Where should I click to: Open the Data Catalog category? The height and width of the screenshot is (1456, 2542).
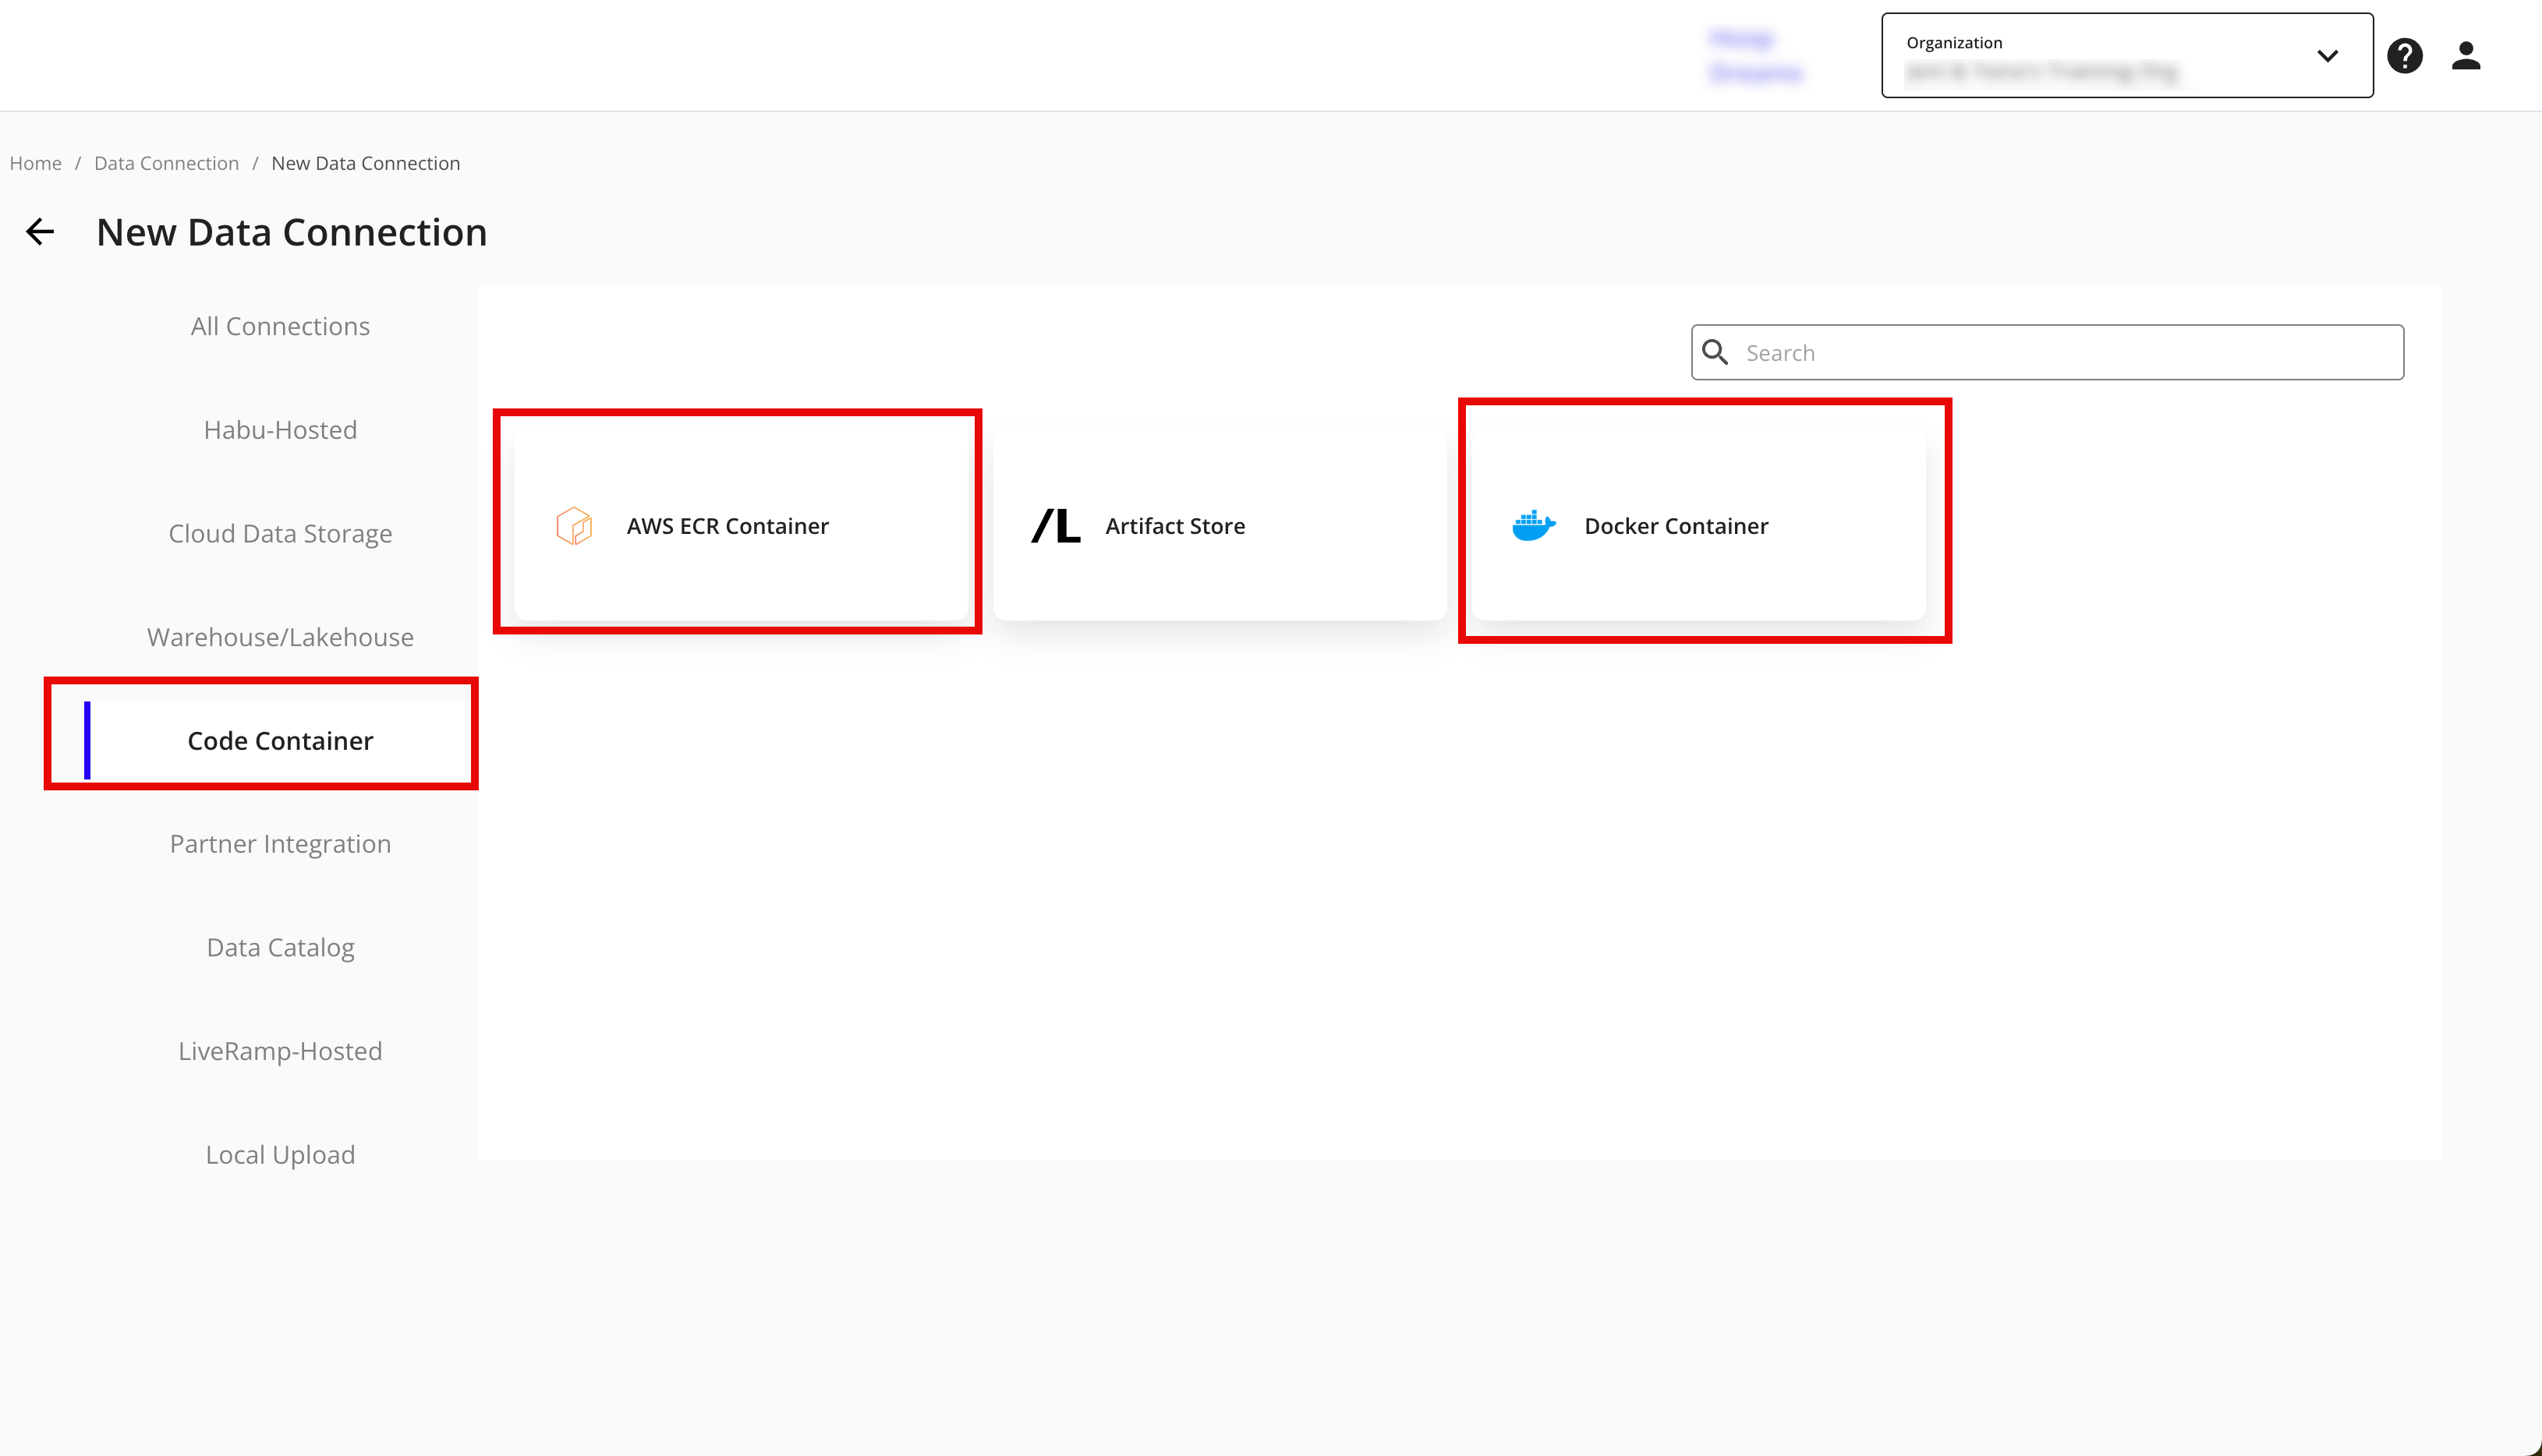(280, 948)
